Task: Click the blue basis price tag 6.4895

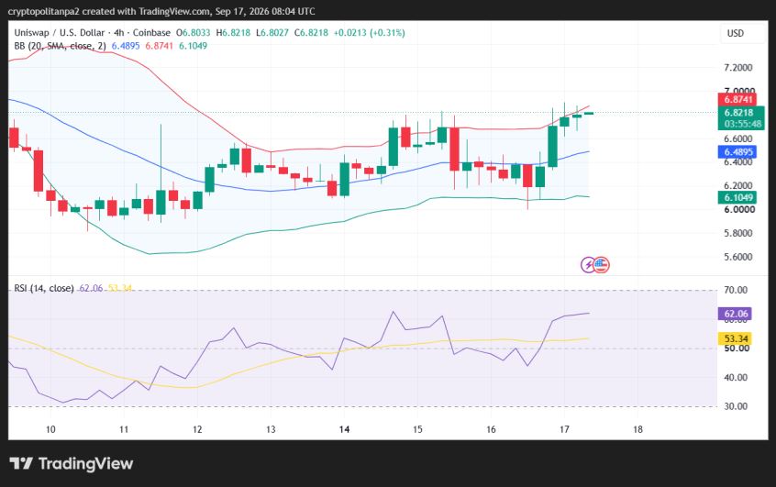Action: [737, 152]
